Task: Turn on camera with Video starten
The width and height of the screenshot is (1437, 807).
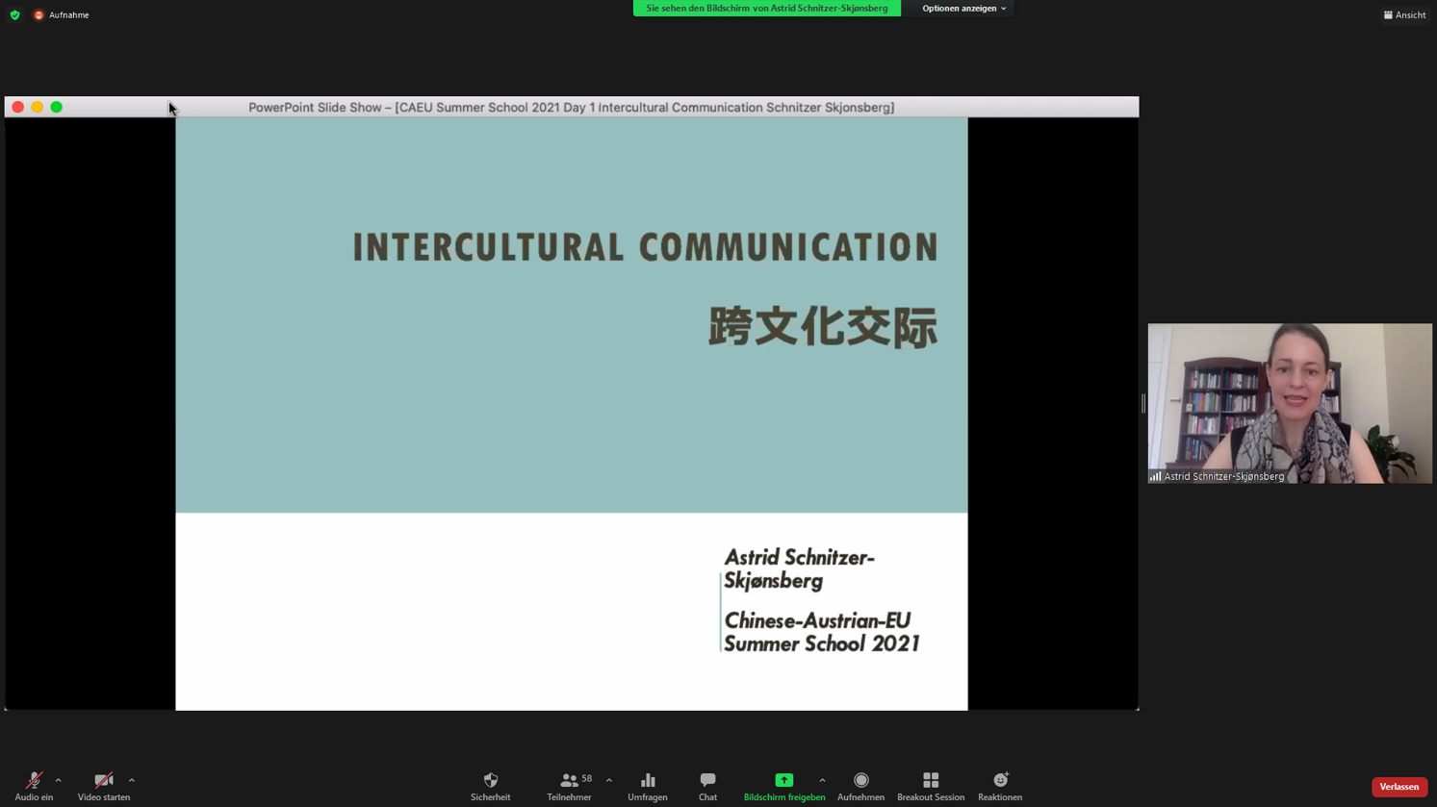Action: pyautogui.click(x=103, y=781)
